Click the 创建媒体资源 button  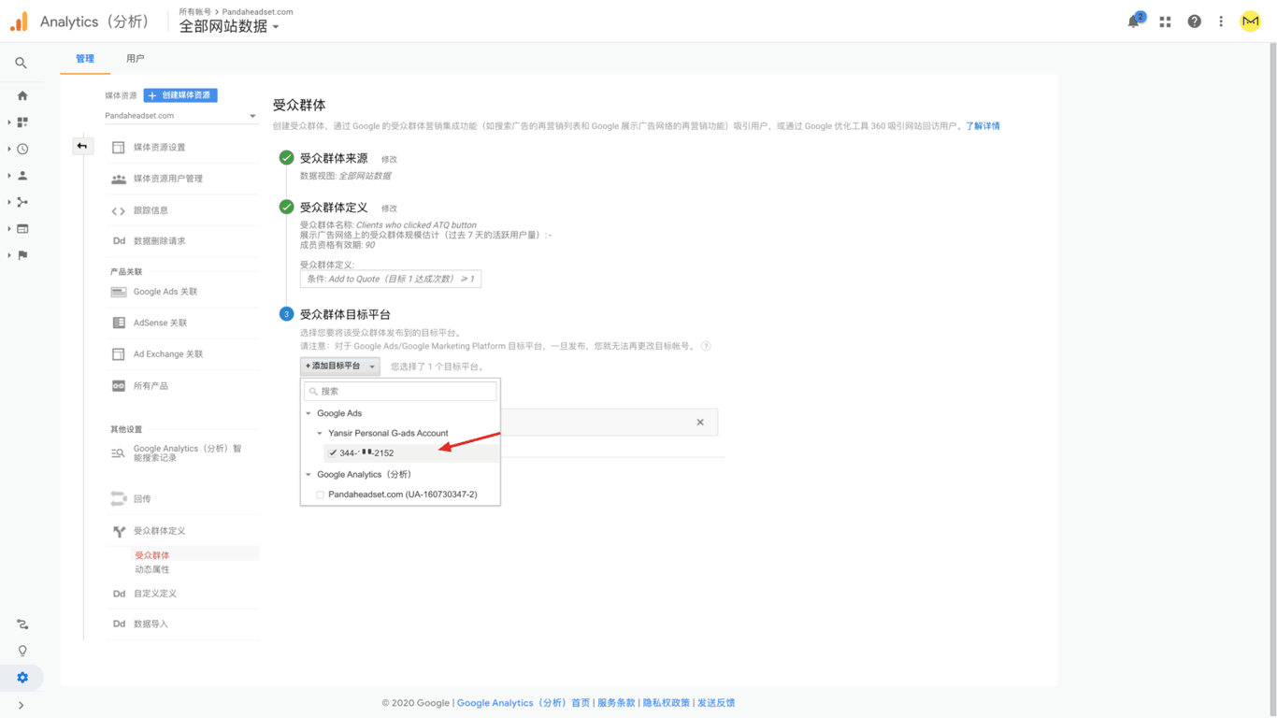coord(180,95)
